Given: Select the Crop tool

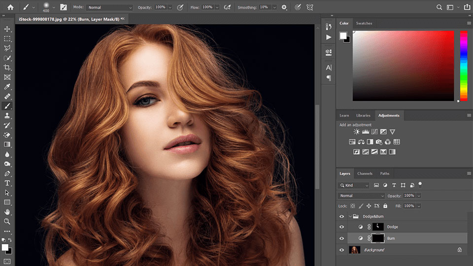Looking at the screenshot, I should (x=7, y=67).
